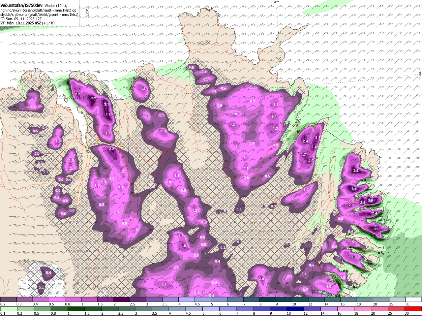Click the 1.6 precipitation value on the map
Viewport: 422px width, 316px height.
pos(354,257)
